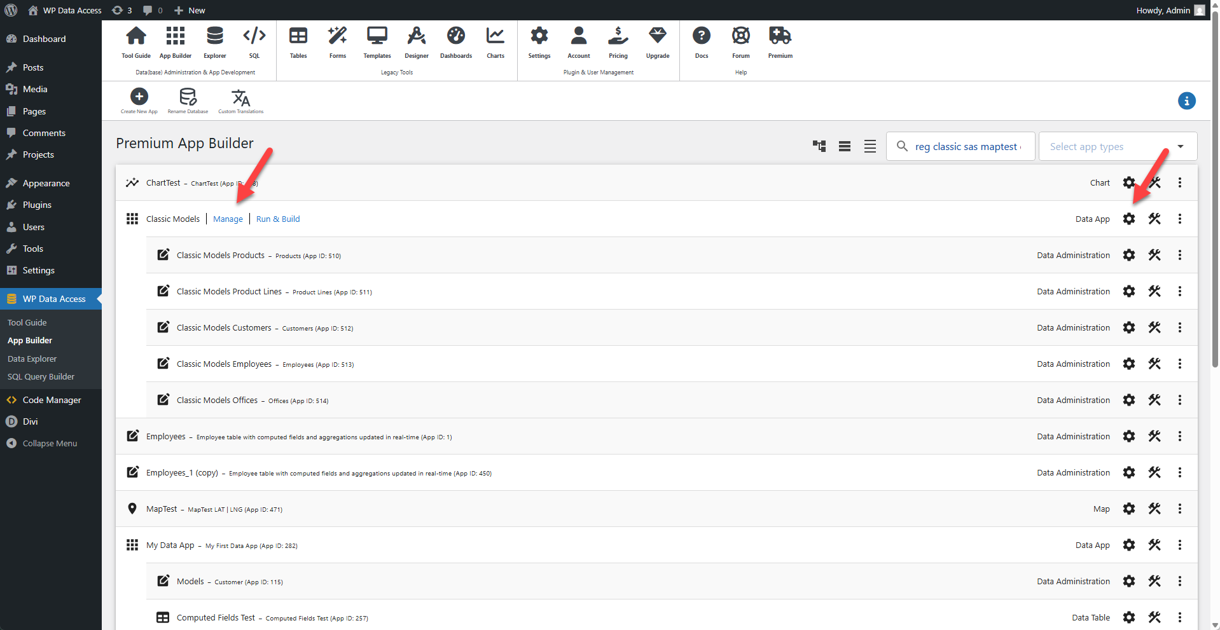Open the three-dot menu for ChartTest
1220x630 pixels.
pos(1179,182)
